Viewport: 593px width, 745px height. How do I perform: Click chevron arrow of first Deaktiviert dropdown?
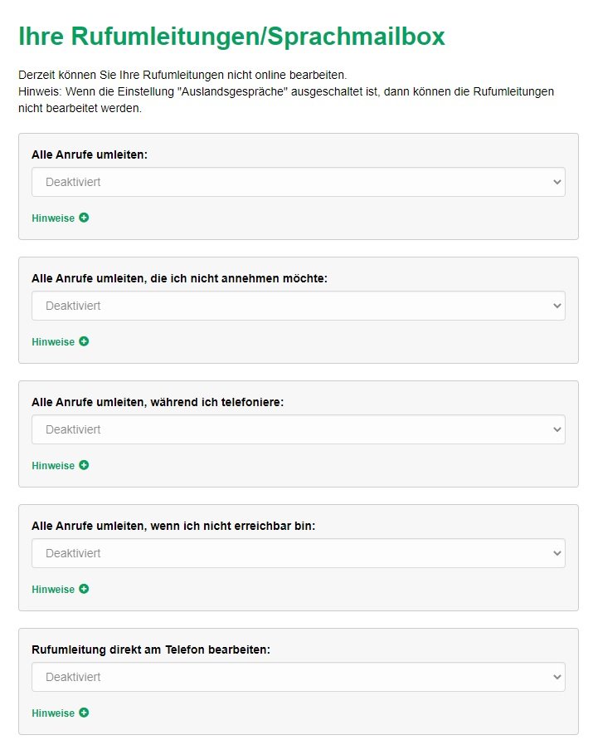tap(557, 182)
